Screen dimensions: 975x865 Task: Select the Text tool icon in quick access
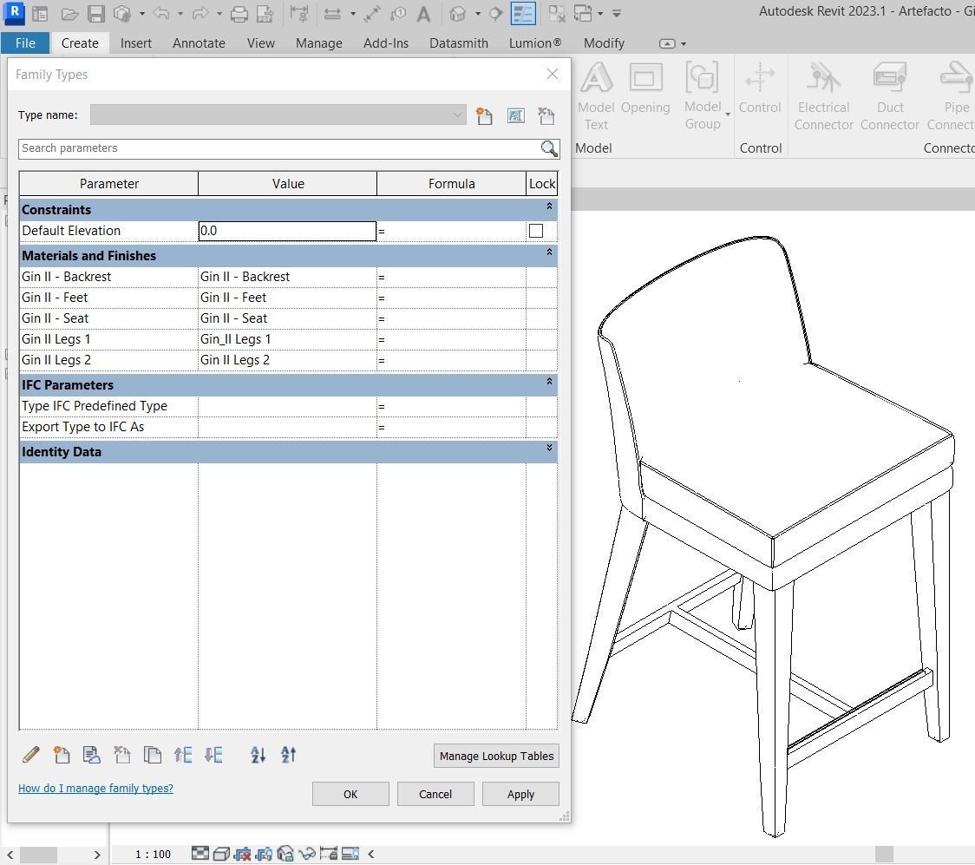point(423,14)
